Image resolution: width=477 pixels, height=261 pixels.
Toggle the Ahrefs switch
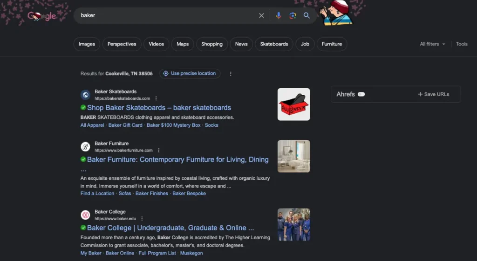coord(361,94)
